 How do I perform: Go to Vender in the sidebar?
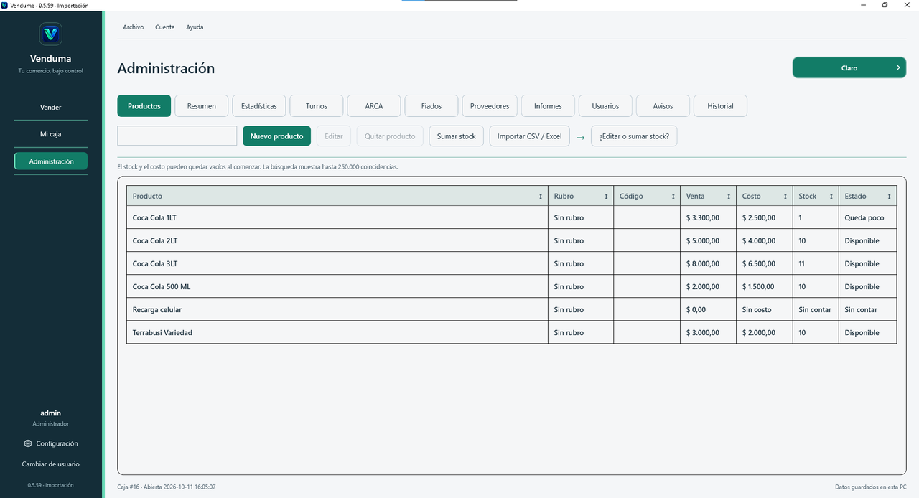[51, 108]
